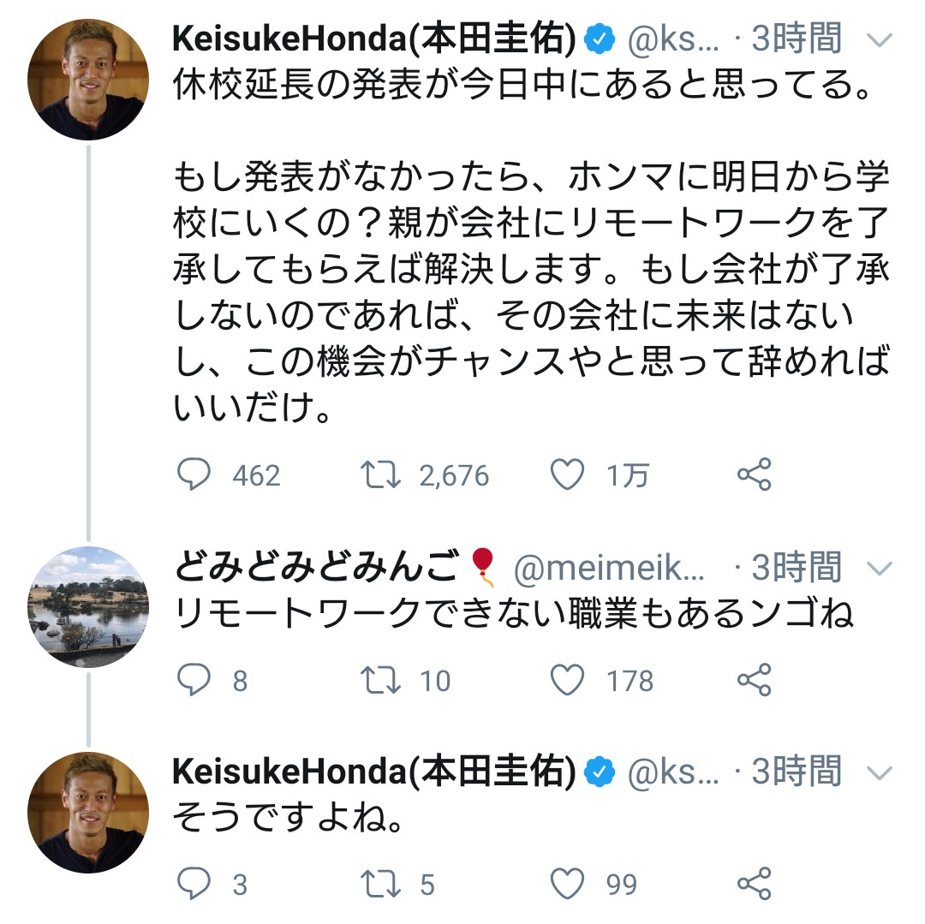Open the first tweet's chevron menu
The height and width of the screenshot is (924, 925).
(x=880, y=40)
